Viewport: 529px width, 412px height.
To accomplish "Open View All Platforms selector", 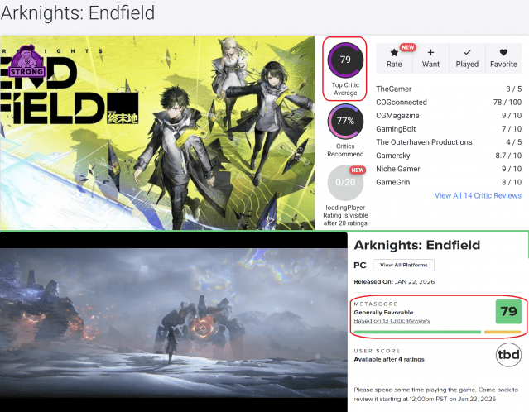I will tap(403, 265).
